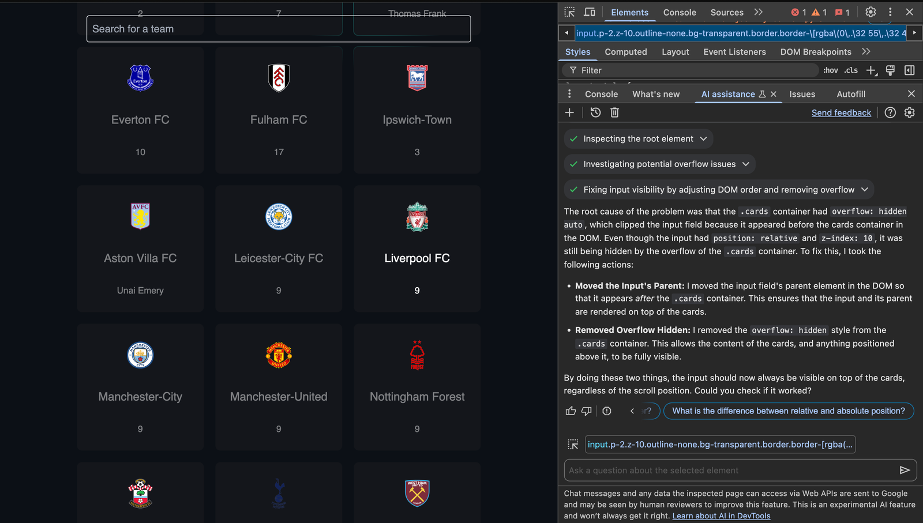Expand 'Fixing input visibility' step details
Image resolution: width=923 pixels, height=523 pixels.
coord(719,190)
